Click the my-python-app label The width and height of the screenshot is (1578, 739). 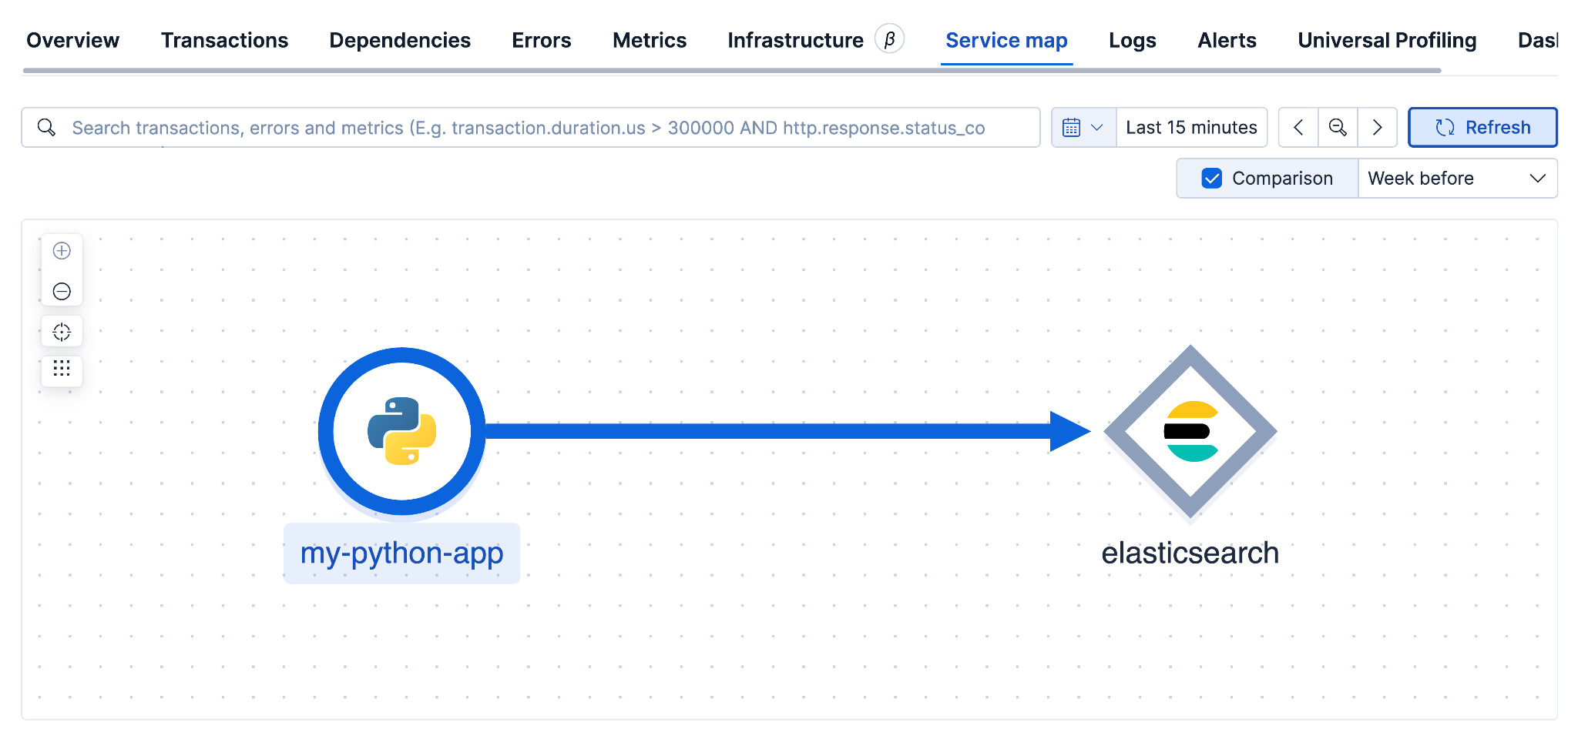tap(401, 553)
